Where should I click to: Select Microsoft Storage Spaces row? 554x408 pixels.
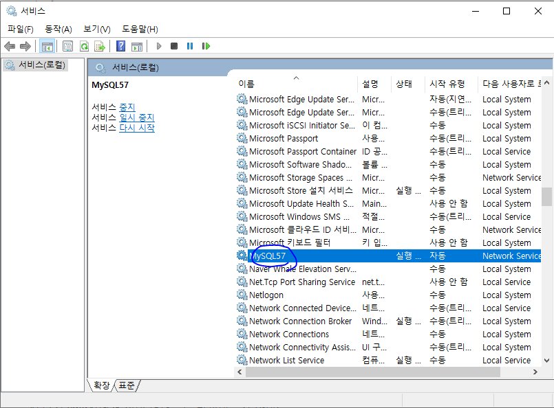[388, 177]
